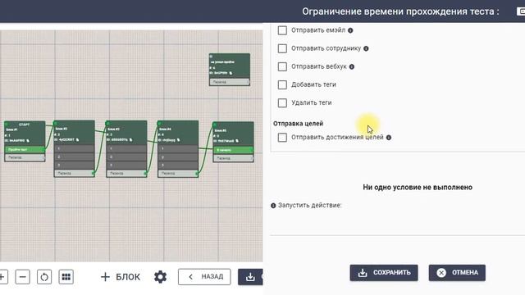The width and height of the screenshot is (525, 295).
Task: Copy ID icon in block #4
Action: coord(178,140)
